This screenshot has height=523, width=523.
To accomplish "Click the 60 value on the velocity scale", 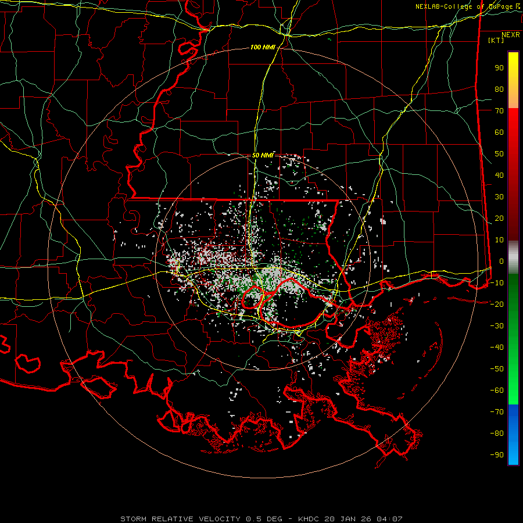I will pyautogui.click(x=499, y=132).
